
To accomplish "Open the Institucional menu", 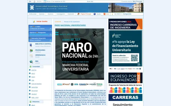I will pyautogui.click(x=32, y=14).
